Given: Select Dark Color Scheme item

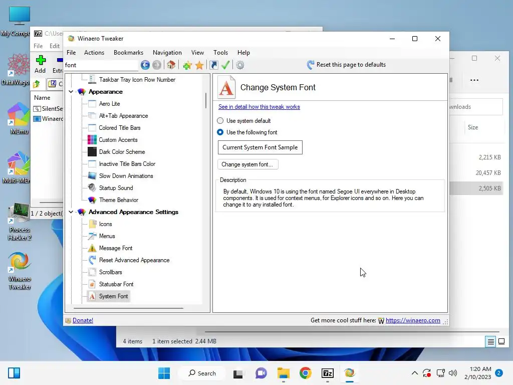Looking at the screenshot, I should click(122, 152).
